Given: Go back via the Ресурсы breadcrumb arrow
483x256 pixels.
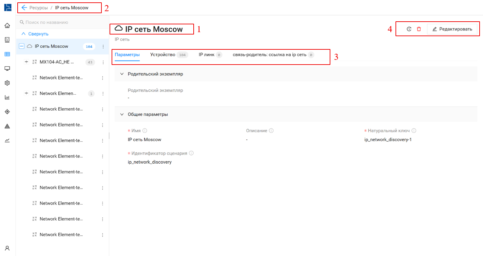Looking at the screenshot, I should (24, 7).
